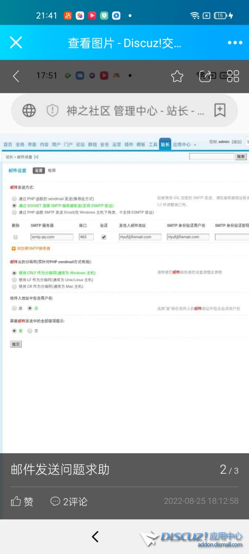Open the 门户 tab
This screenshot has width=249, height=554.
(x=68, y=144)
